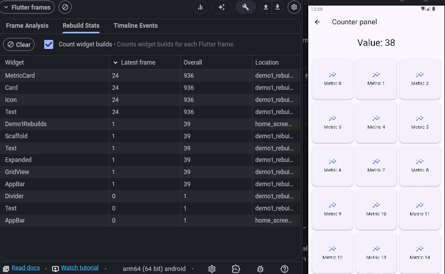445x274 pixels.
Task: Sort by the Location column header
Action: 276,63
